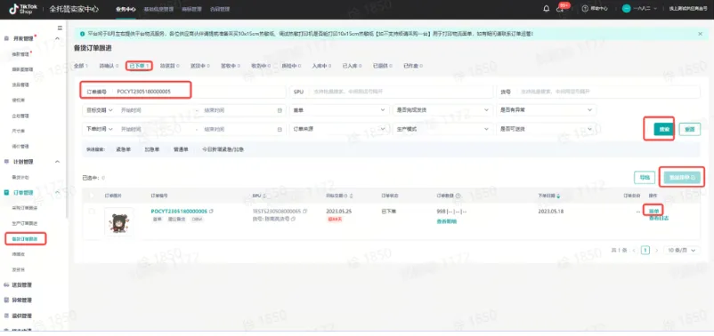Open calendar icon in 下单时间 date range
This screenshot has width=714, height=336.
click(x=280, y=129)
